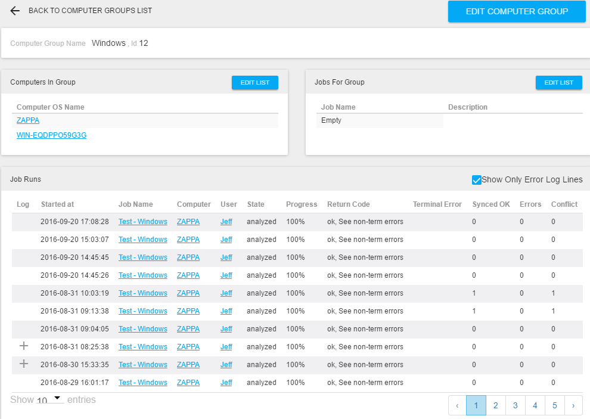
Task: Sort table by Return Code header
Action: (x=348, y=204)
